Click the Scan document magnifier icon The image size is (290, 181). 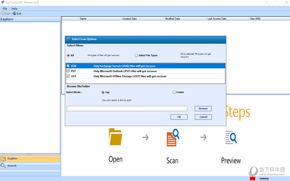tap(173, 138)
